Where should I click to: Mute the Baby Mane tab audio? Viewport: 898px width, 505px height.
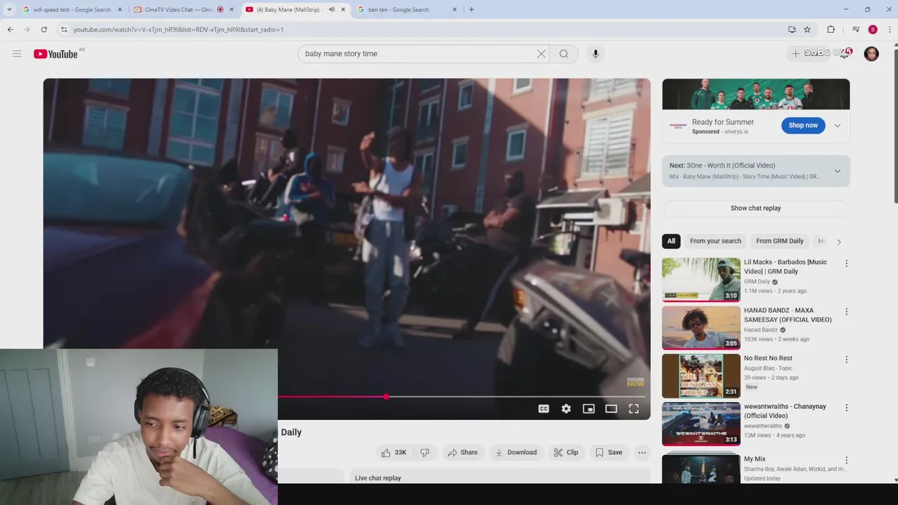331,10
